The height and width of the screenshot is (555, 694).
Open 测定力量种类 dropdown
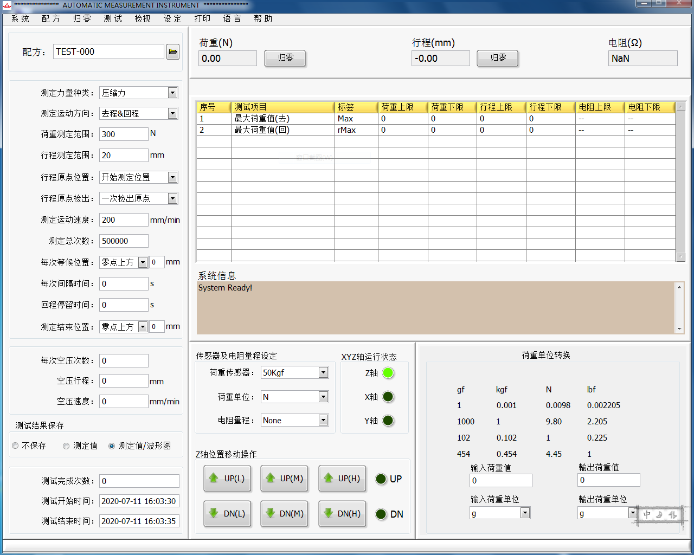click(172, 93)
